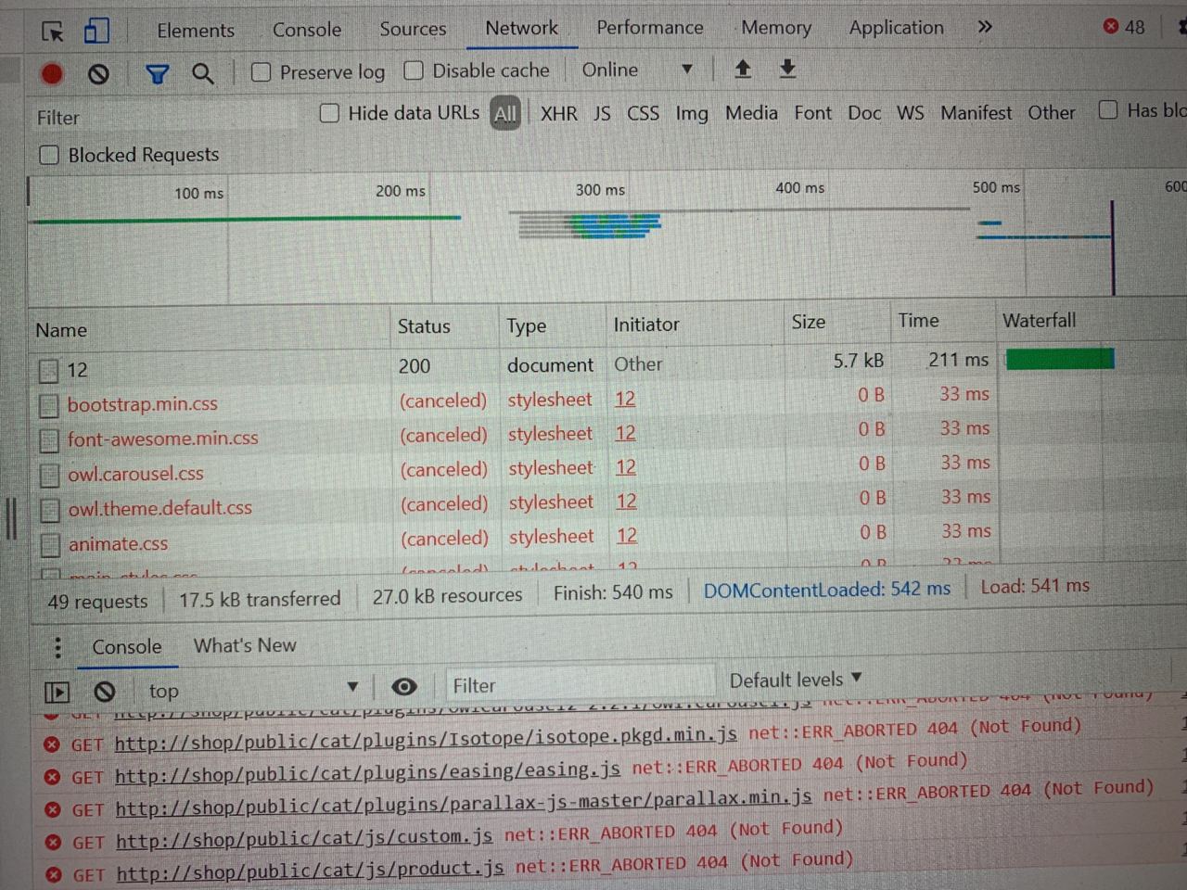Check the Blocked Requests option
This screenshot has width=1187, height=890.
(x=49, y=155)
